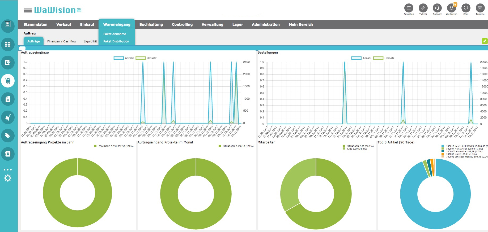Open the Termine calendar icon
The image size is (488, 232).
pos(480,8)
